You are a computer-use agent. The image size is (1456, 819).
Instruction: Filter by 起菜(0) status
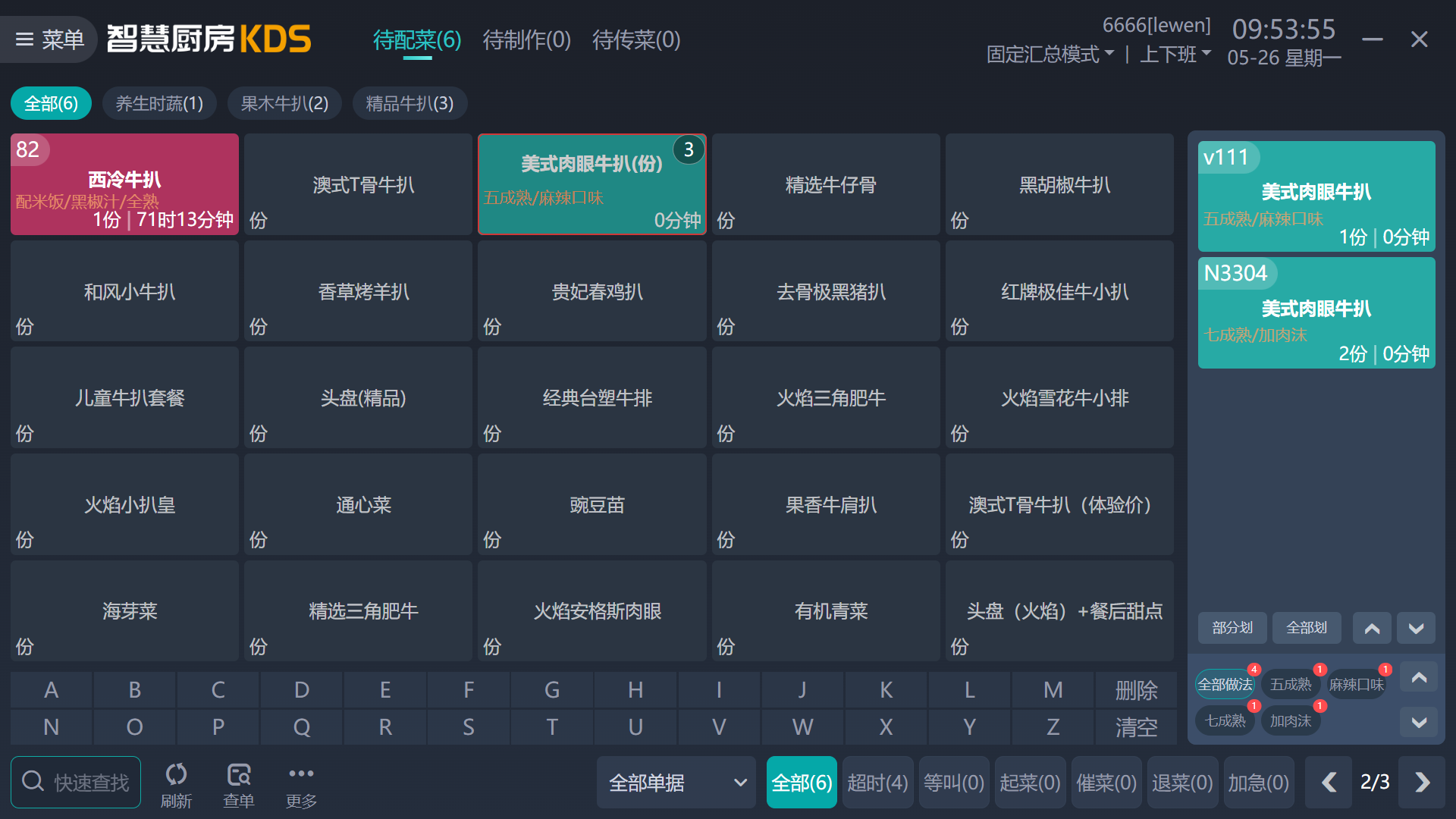click(1030, 782)
